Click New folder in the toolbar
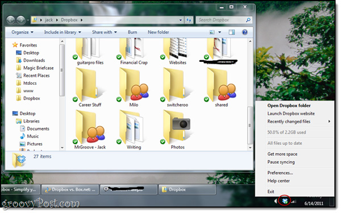 (x=159, y=32)
